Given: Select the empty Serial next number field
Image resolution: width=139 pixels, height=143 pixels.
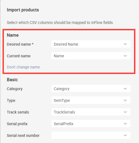Looking at the screenshot, I should tap(91, 135).
